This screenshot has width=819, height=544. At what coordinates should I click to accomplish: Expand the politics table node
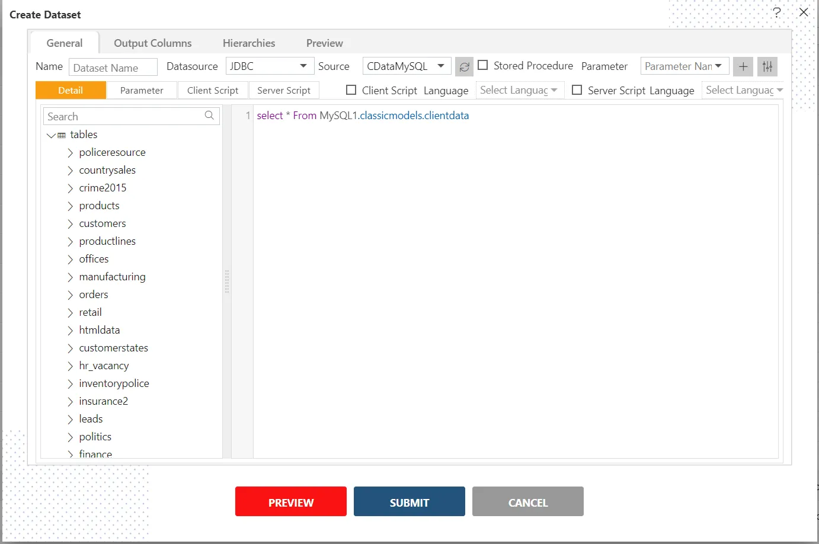71,437
